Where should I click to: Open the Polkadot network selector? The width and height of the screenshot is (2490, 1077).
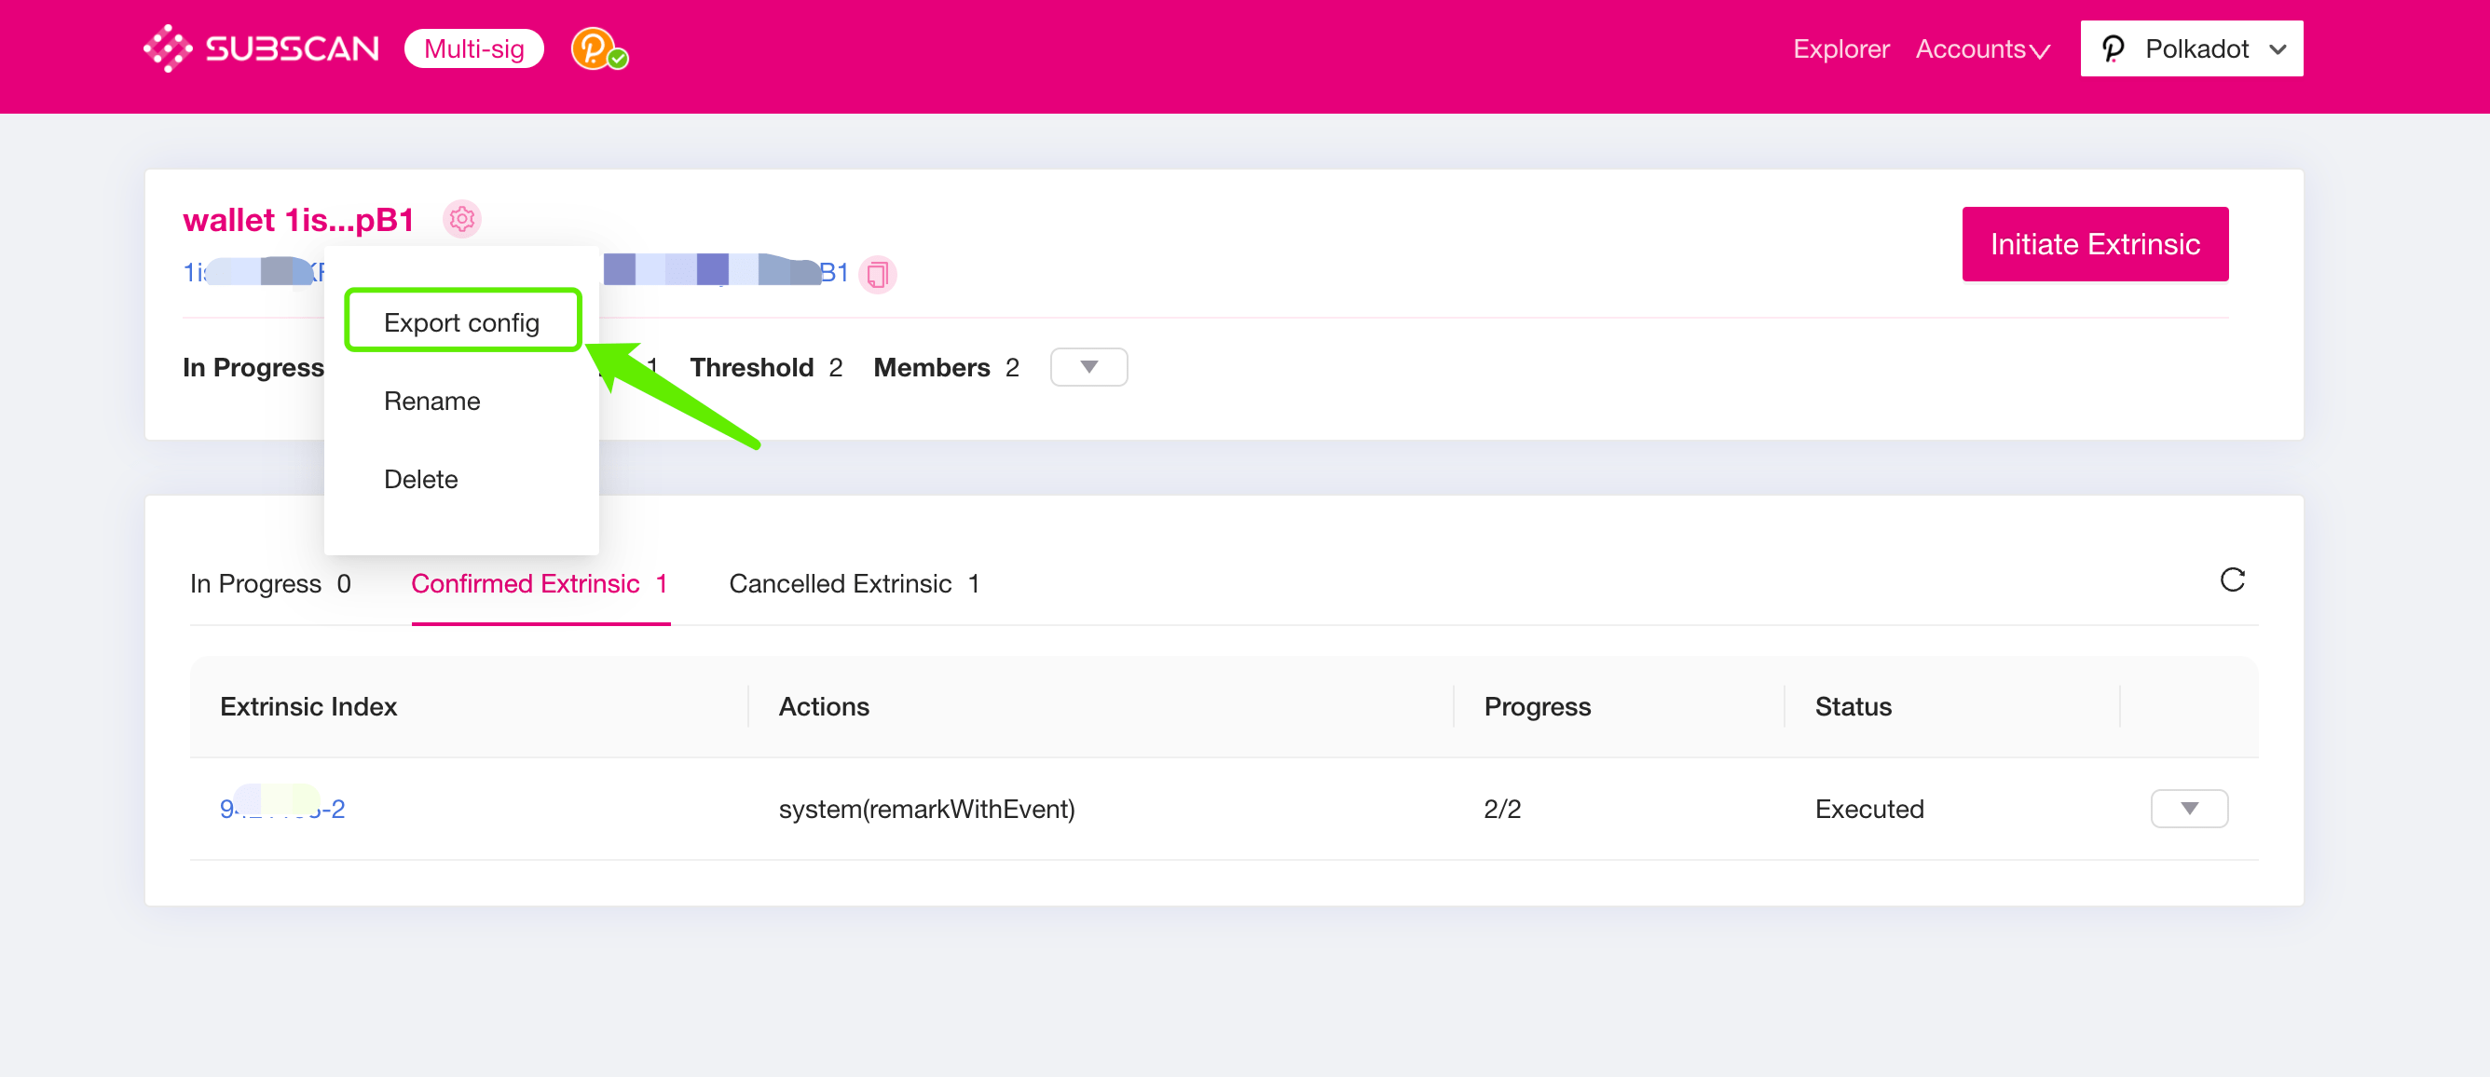[2191, 48]
